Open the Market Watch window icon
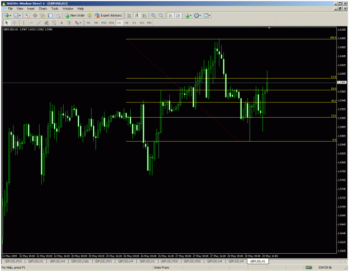Image resolution: width=349 pixels, height=271 pixels. 27,16
